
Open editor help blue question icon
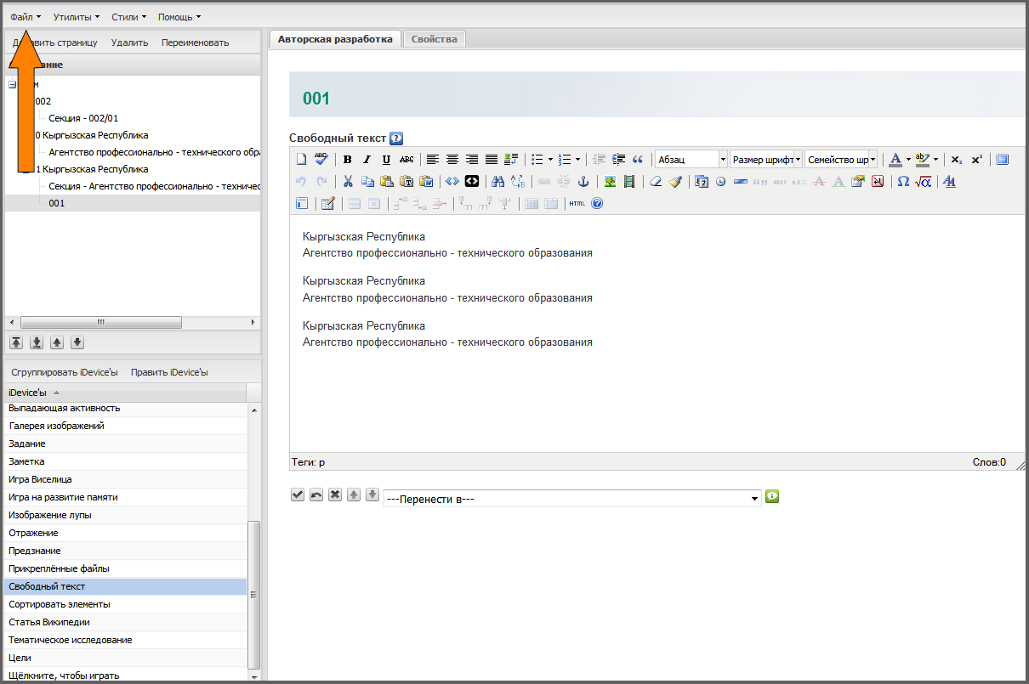coord(597,204)
